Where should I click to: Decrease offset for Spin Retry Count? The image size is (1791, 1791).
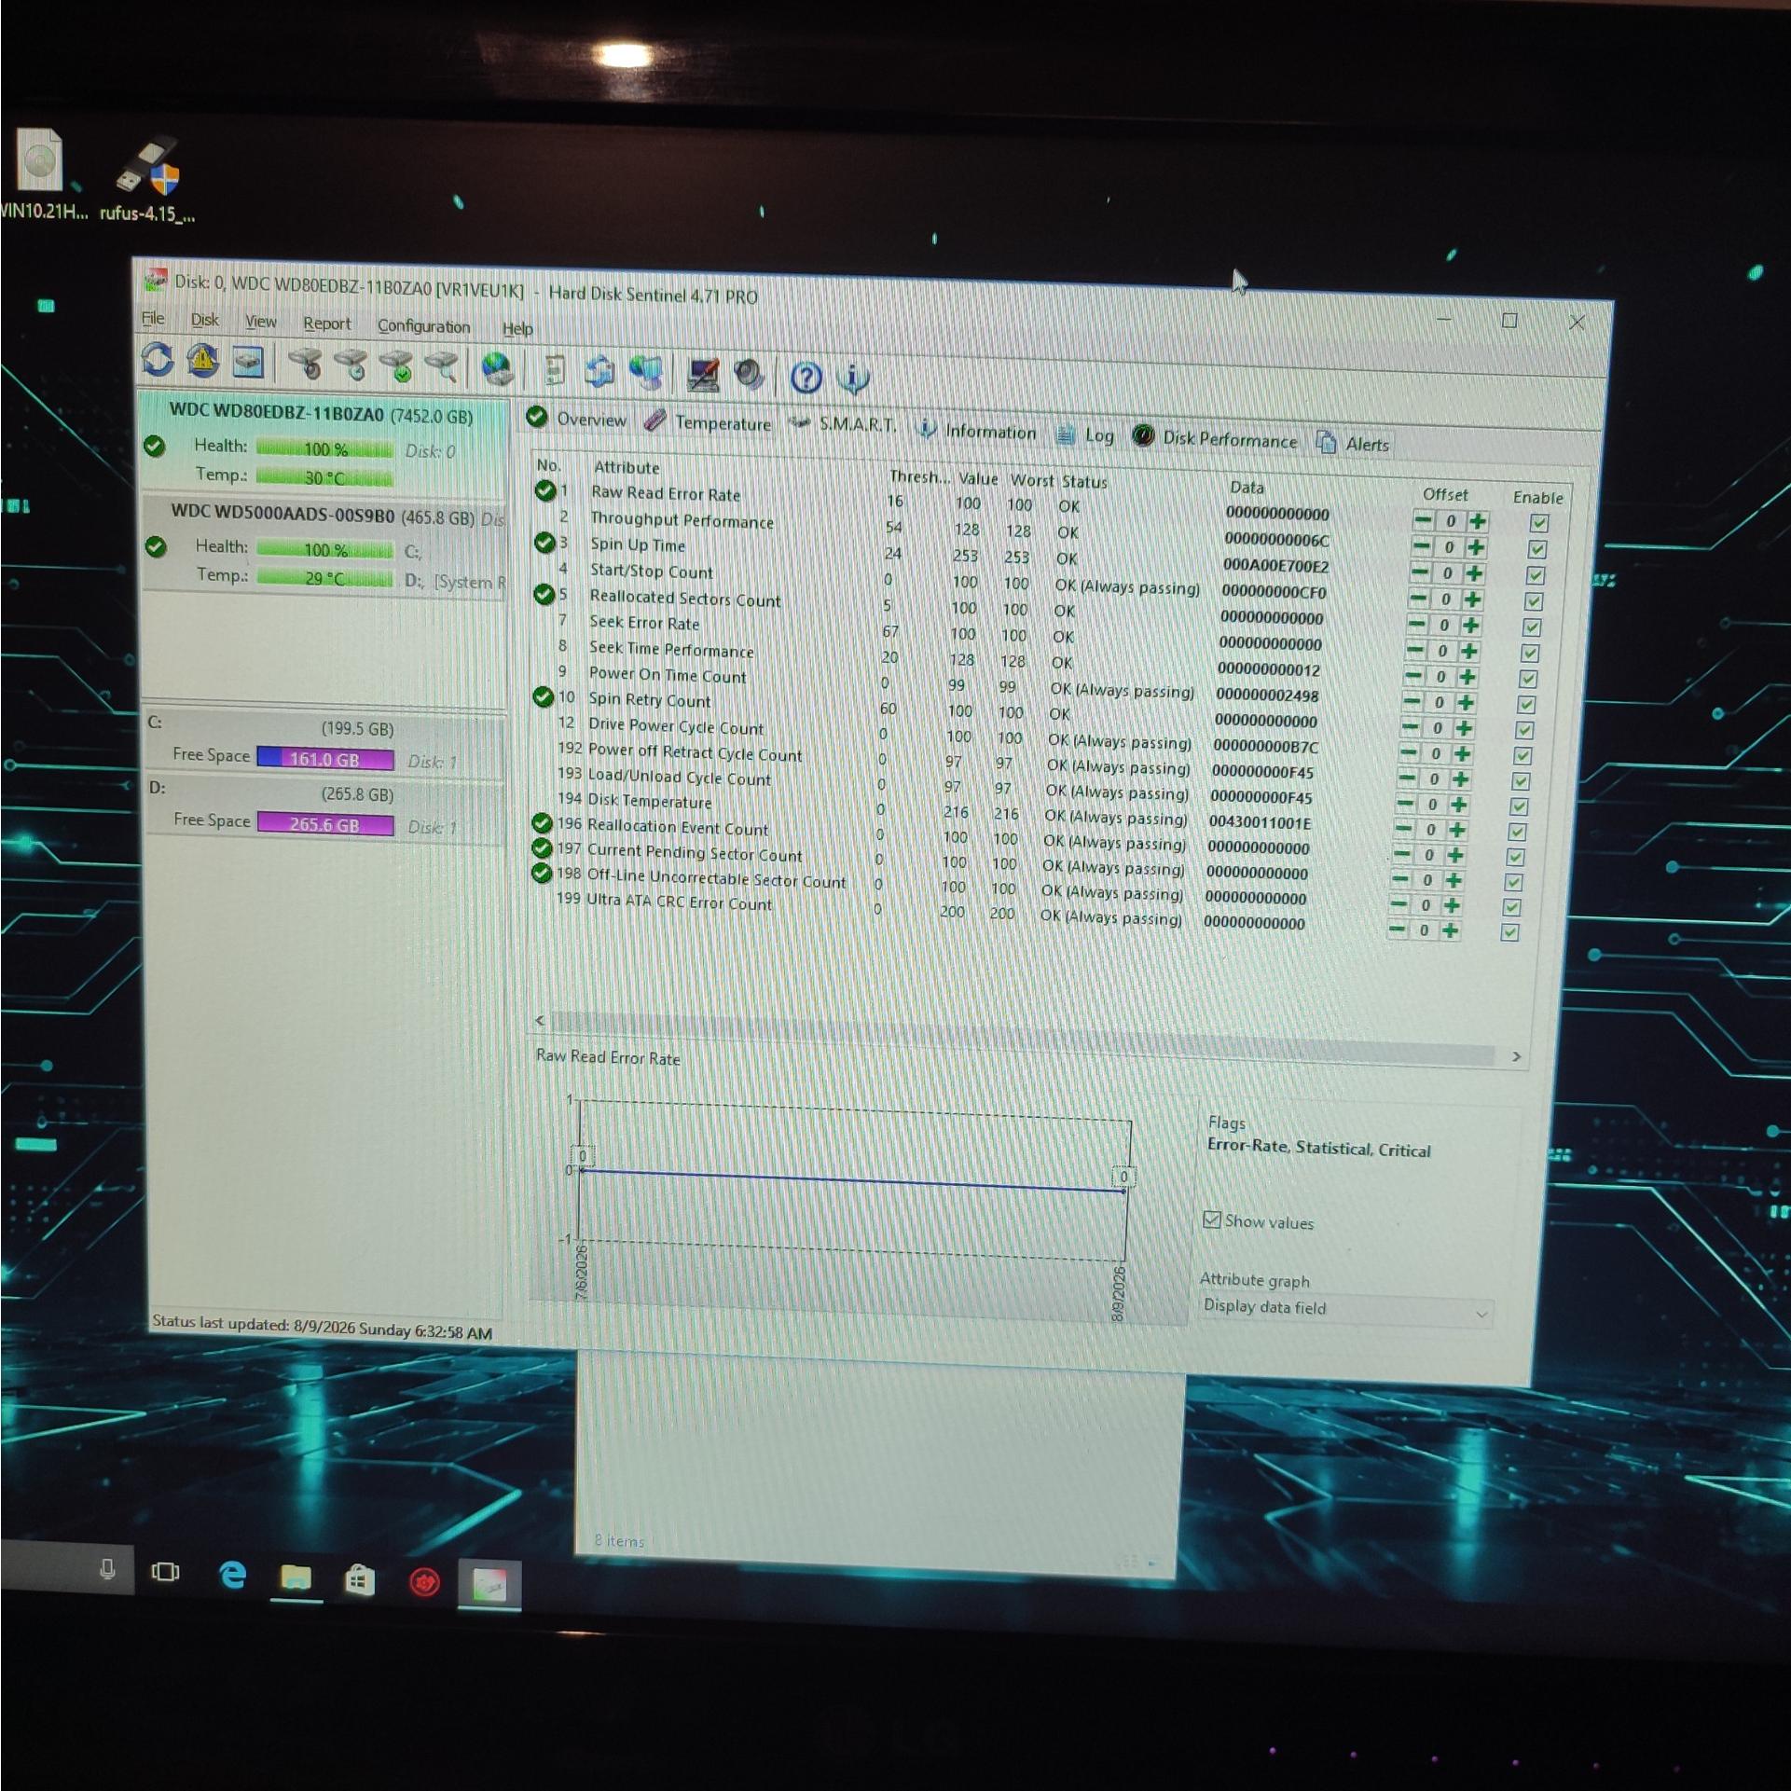pos(1412,727)
